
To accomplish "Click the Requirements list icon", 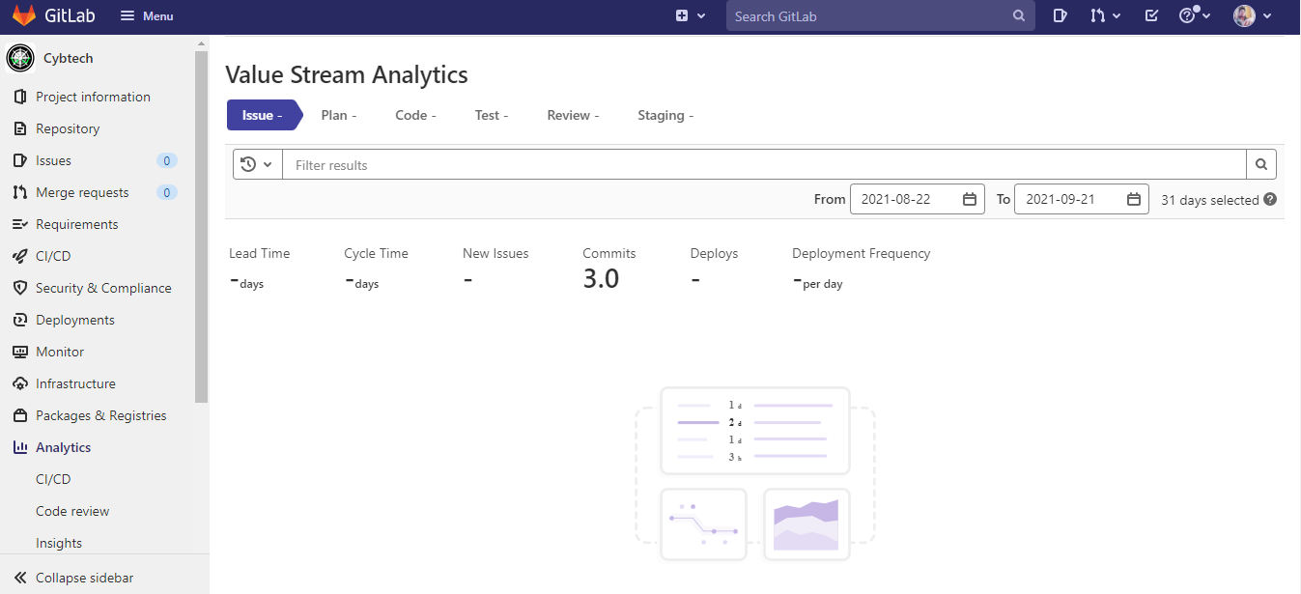I will coord(20,224).
